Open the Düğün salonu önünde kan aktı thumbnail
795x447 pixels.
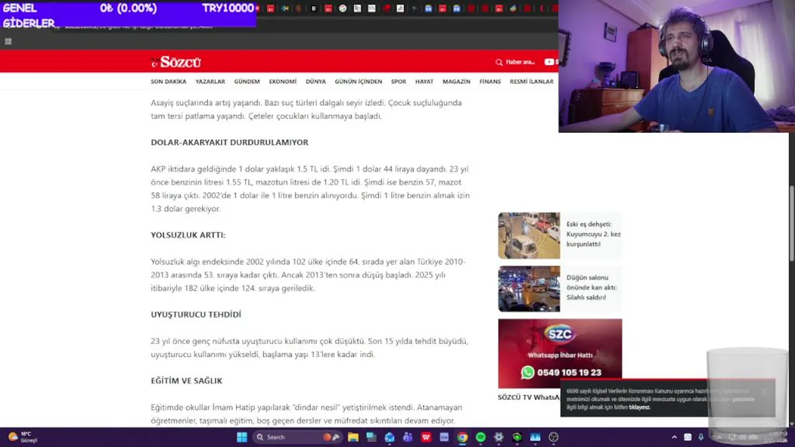pyautogui.click(x=529, y=289)
